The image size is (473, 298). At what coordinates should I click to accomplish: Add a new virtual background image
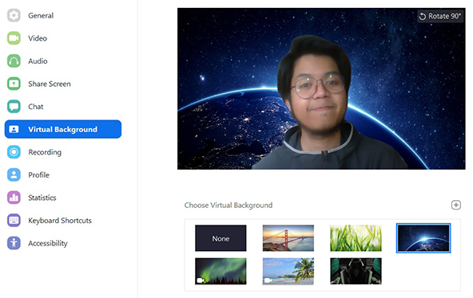(x=455, y=205)
